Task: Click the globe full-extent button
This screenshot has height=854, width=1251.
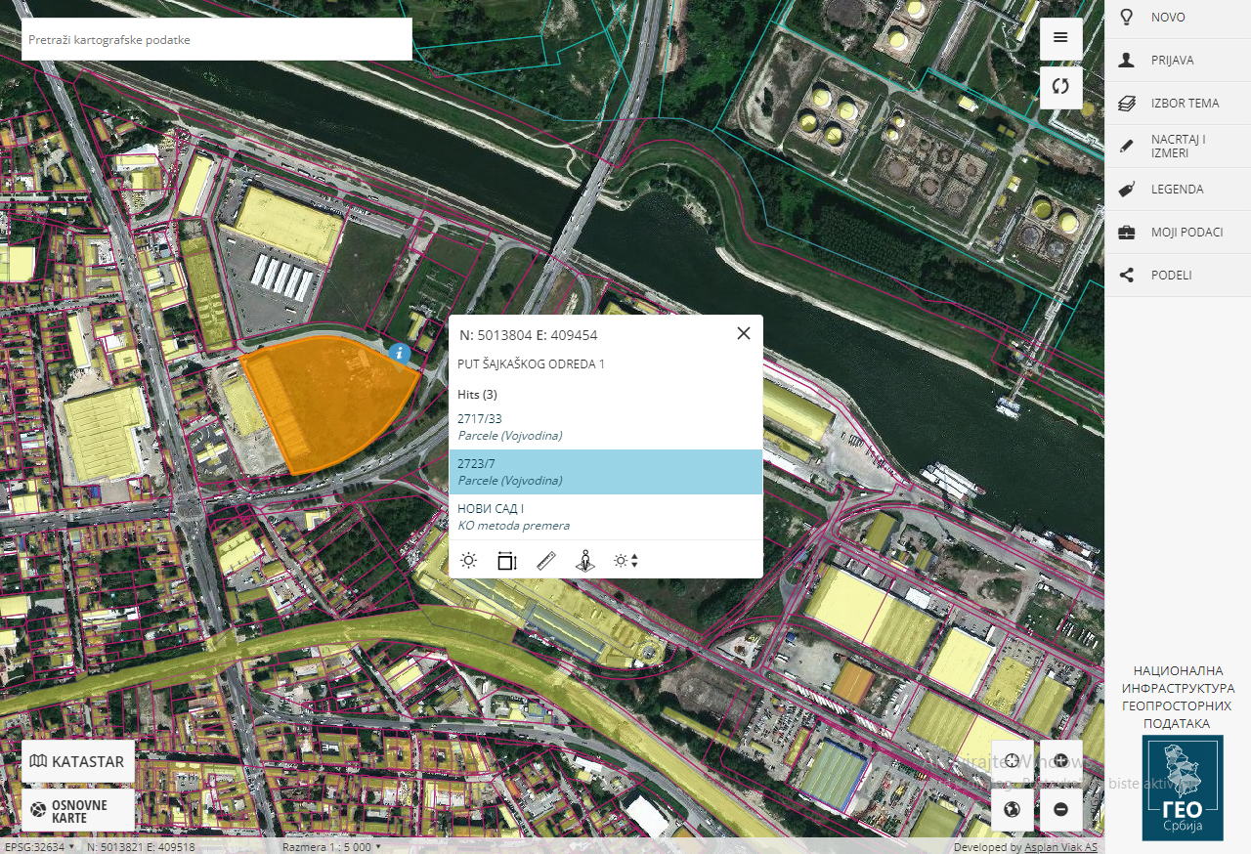Action: coord(1013,809)
